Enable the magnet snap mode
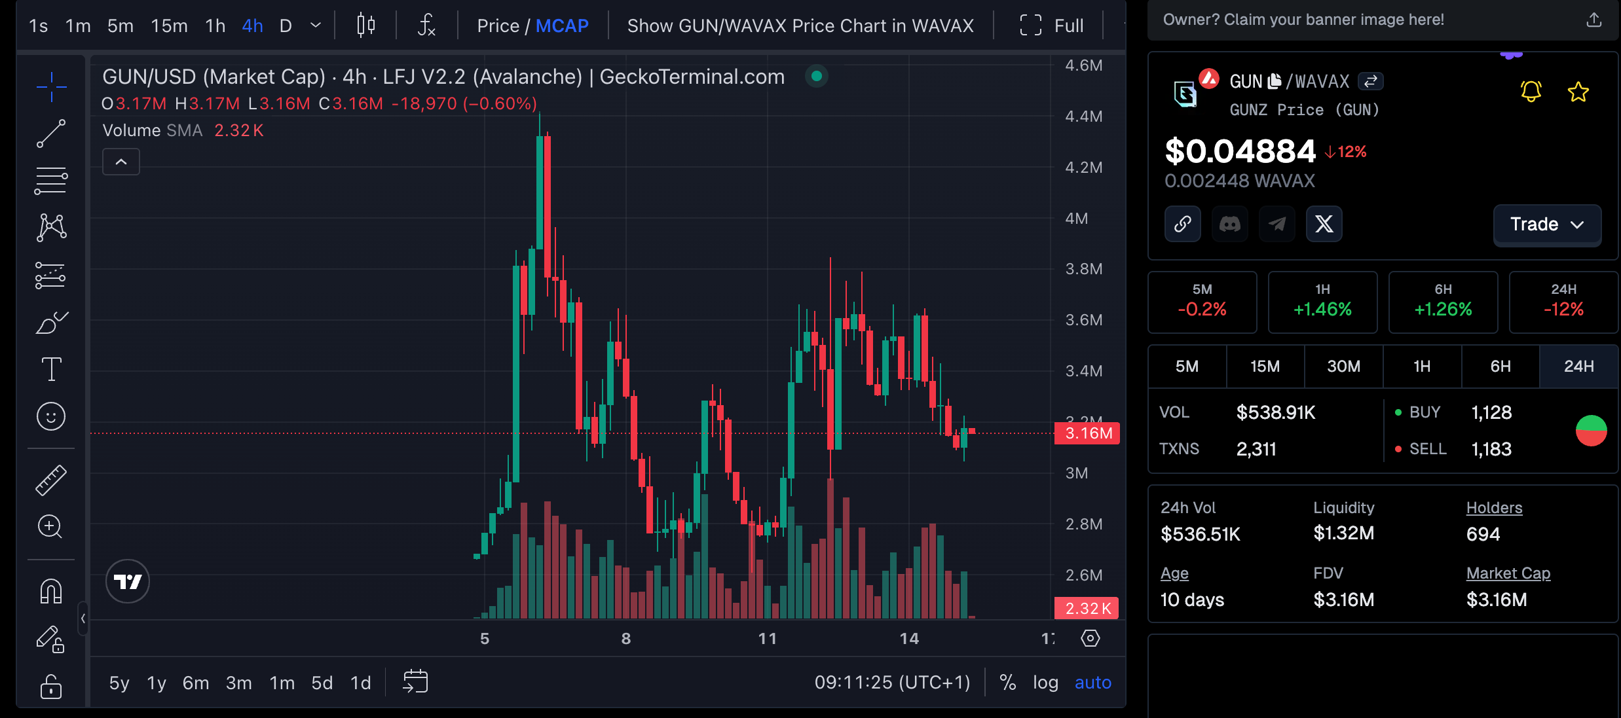 pos(51,592)
